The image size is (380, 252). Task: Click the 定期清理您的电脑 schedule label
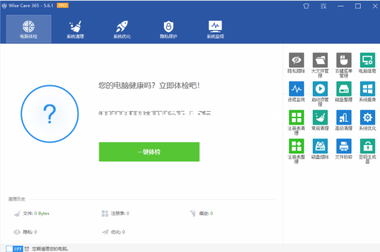coord(50,249)
